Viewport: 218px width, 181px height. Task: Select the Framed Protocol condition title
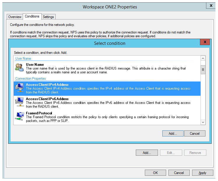pos(39,113)
